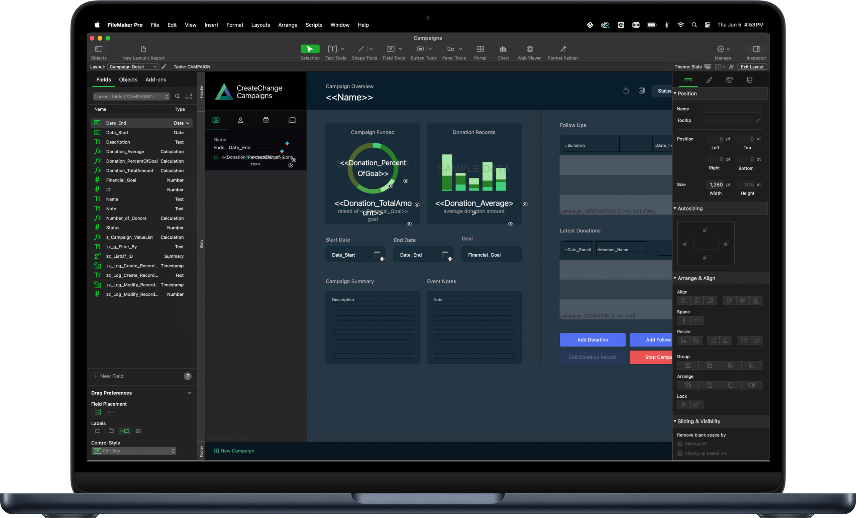Search fields with magnifier icon

(x=177, y=96)
